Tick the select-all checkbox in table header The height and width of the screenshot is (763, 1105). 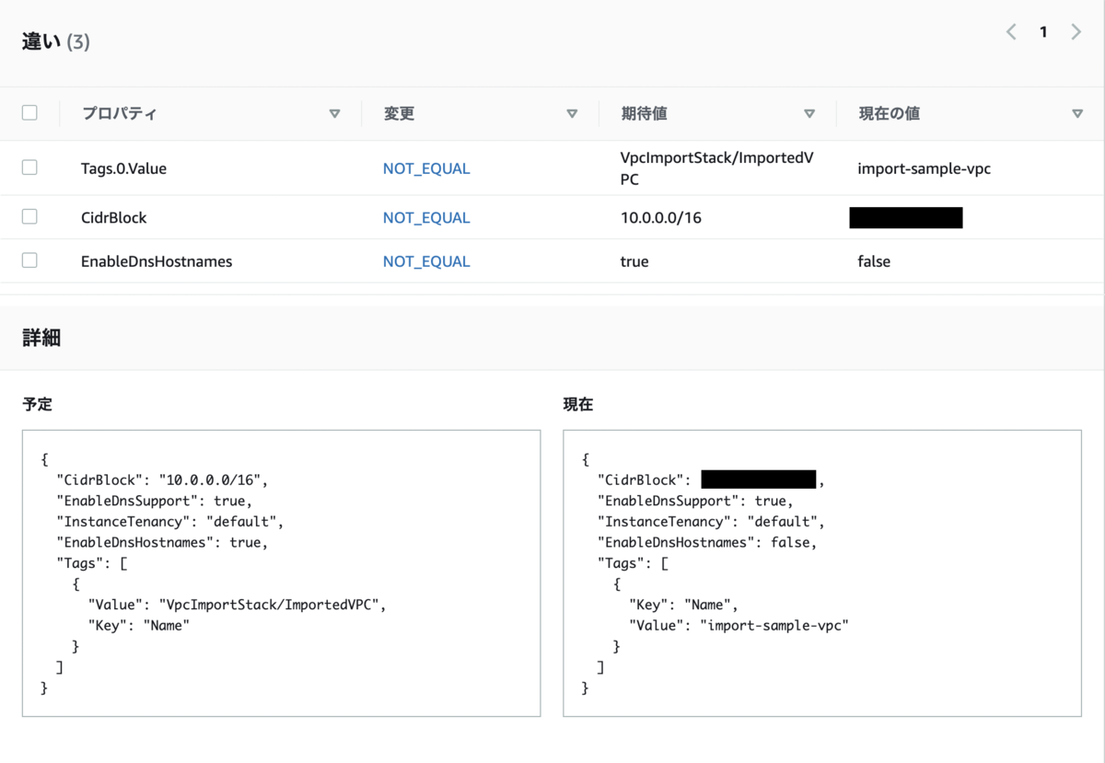(x=29, y=113)
